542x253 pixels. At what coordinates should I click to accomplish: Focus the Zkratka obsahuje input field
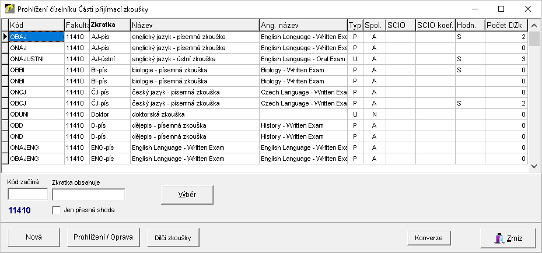point(88,194)
